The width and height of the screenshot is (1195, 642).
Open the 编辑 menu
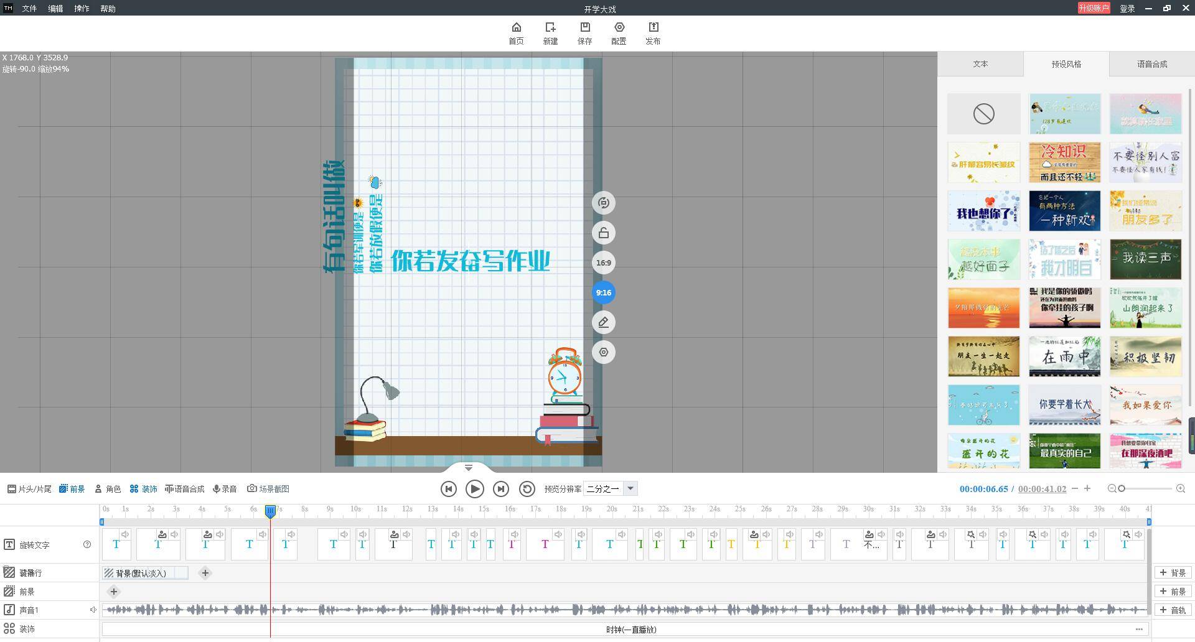click(55, 9)
